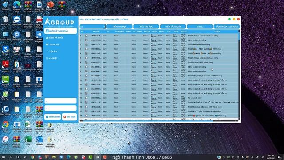The width and height of the screenshot is (284, 160).
Task: Focus the upper number field above ĐANG CHẠY
Action: (60, 101)
